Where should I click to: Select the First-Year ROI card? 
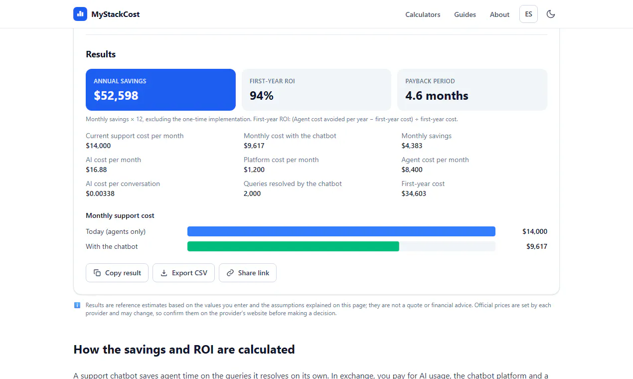(316, 90)
